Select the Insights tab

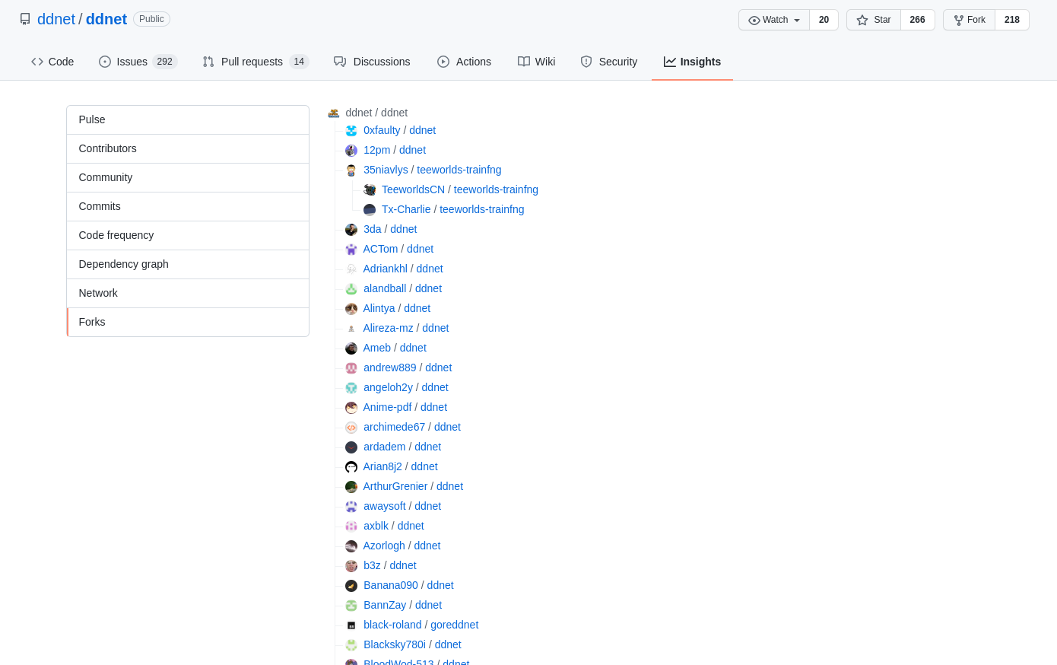click(x=692, y=62)
